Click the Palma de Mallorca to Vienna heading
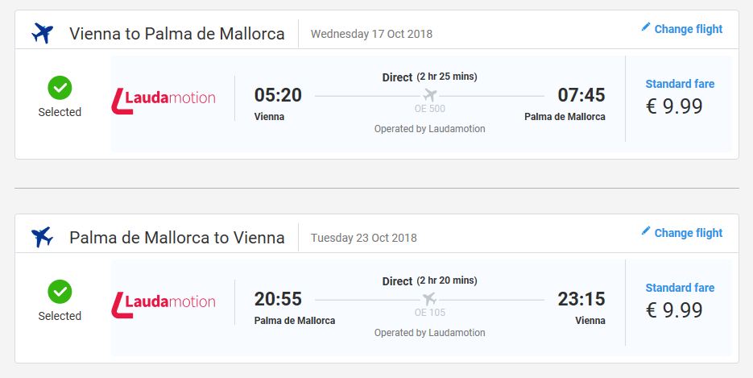Image resolution: width=753 pixels, height=378 pixels. coord(177,238)
